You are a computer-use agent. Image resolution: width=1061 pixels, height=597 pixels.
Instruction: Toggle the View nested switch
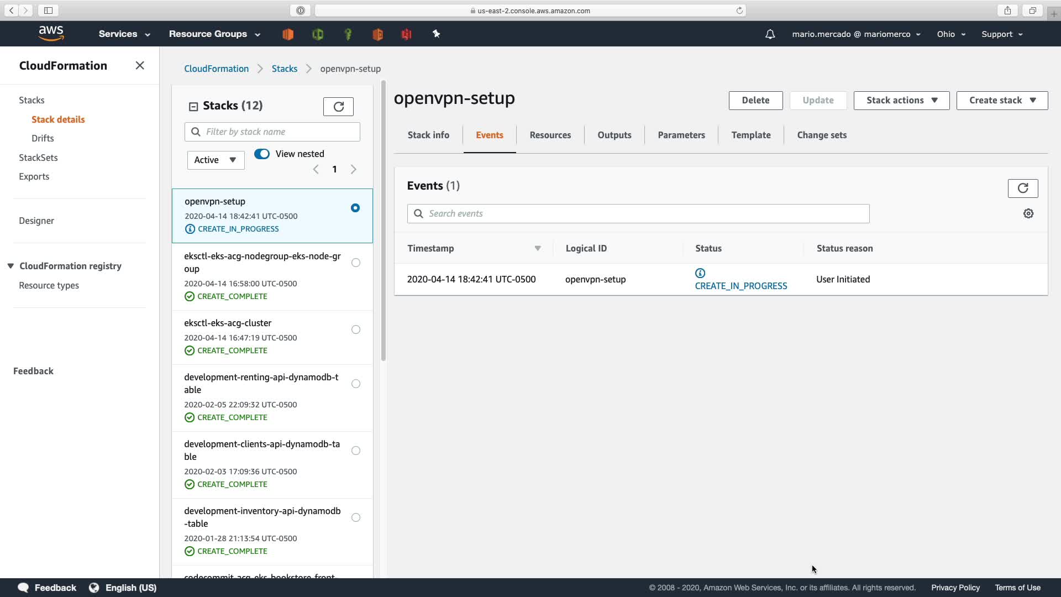click(262, 154)
